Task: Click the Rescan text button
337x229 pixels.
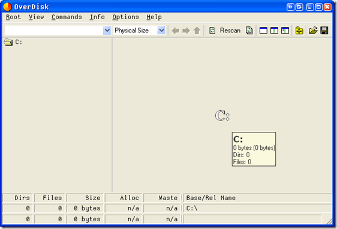Action: point(230,31)
